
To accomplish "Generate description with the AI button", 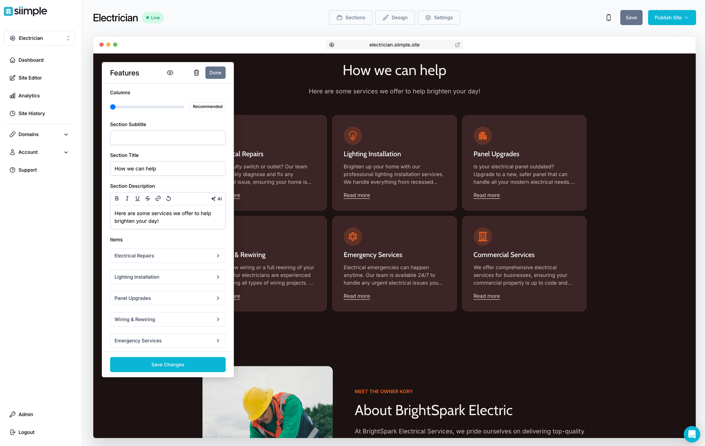I will (216, 199).
